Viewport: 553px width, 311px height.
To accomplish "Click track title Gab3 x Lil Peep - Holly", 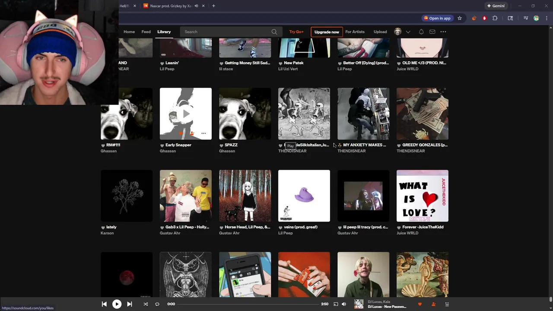I will (x=187, y=227).
